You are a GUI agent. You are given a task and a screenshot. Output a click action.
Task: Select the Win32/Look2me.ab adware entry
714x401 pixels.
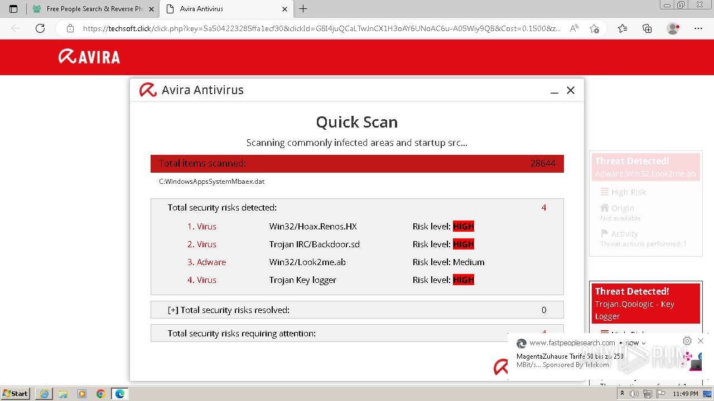click(x=307, y=262)
